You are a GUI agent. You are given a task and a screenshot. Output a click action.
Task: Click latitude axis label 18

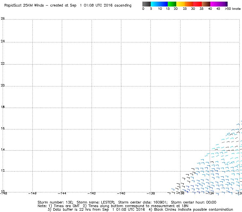pyautogui.click(x=3, y=107)
